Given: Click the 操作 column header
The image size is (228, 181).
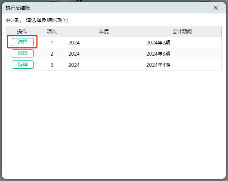Looking at the screenshot, I should 22,31.
